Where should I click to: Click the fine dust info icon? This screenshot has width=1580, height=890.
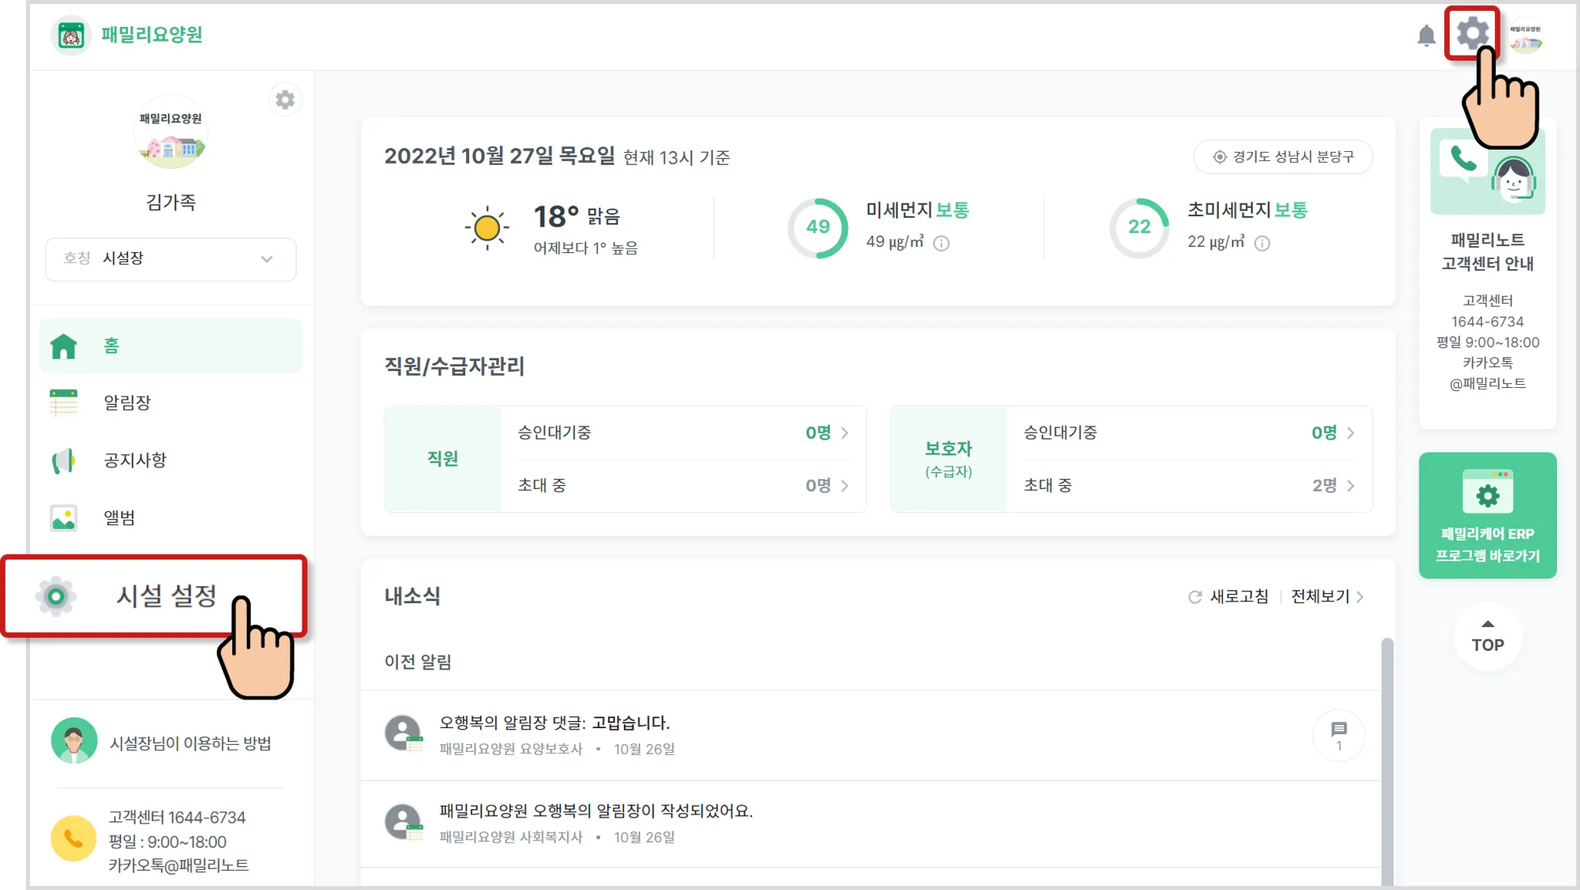941,244
